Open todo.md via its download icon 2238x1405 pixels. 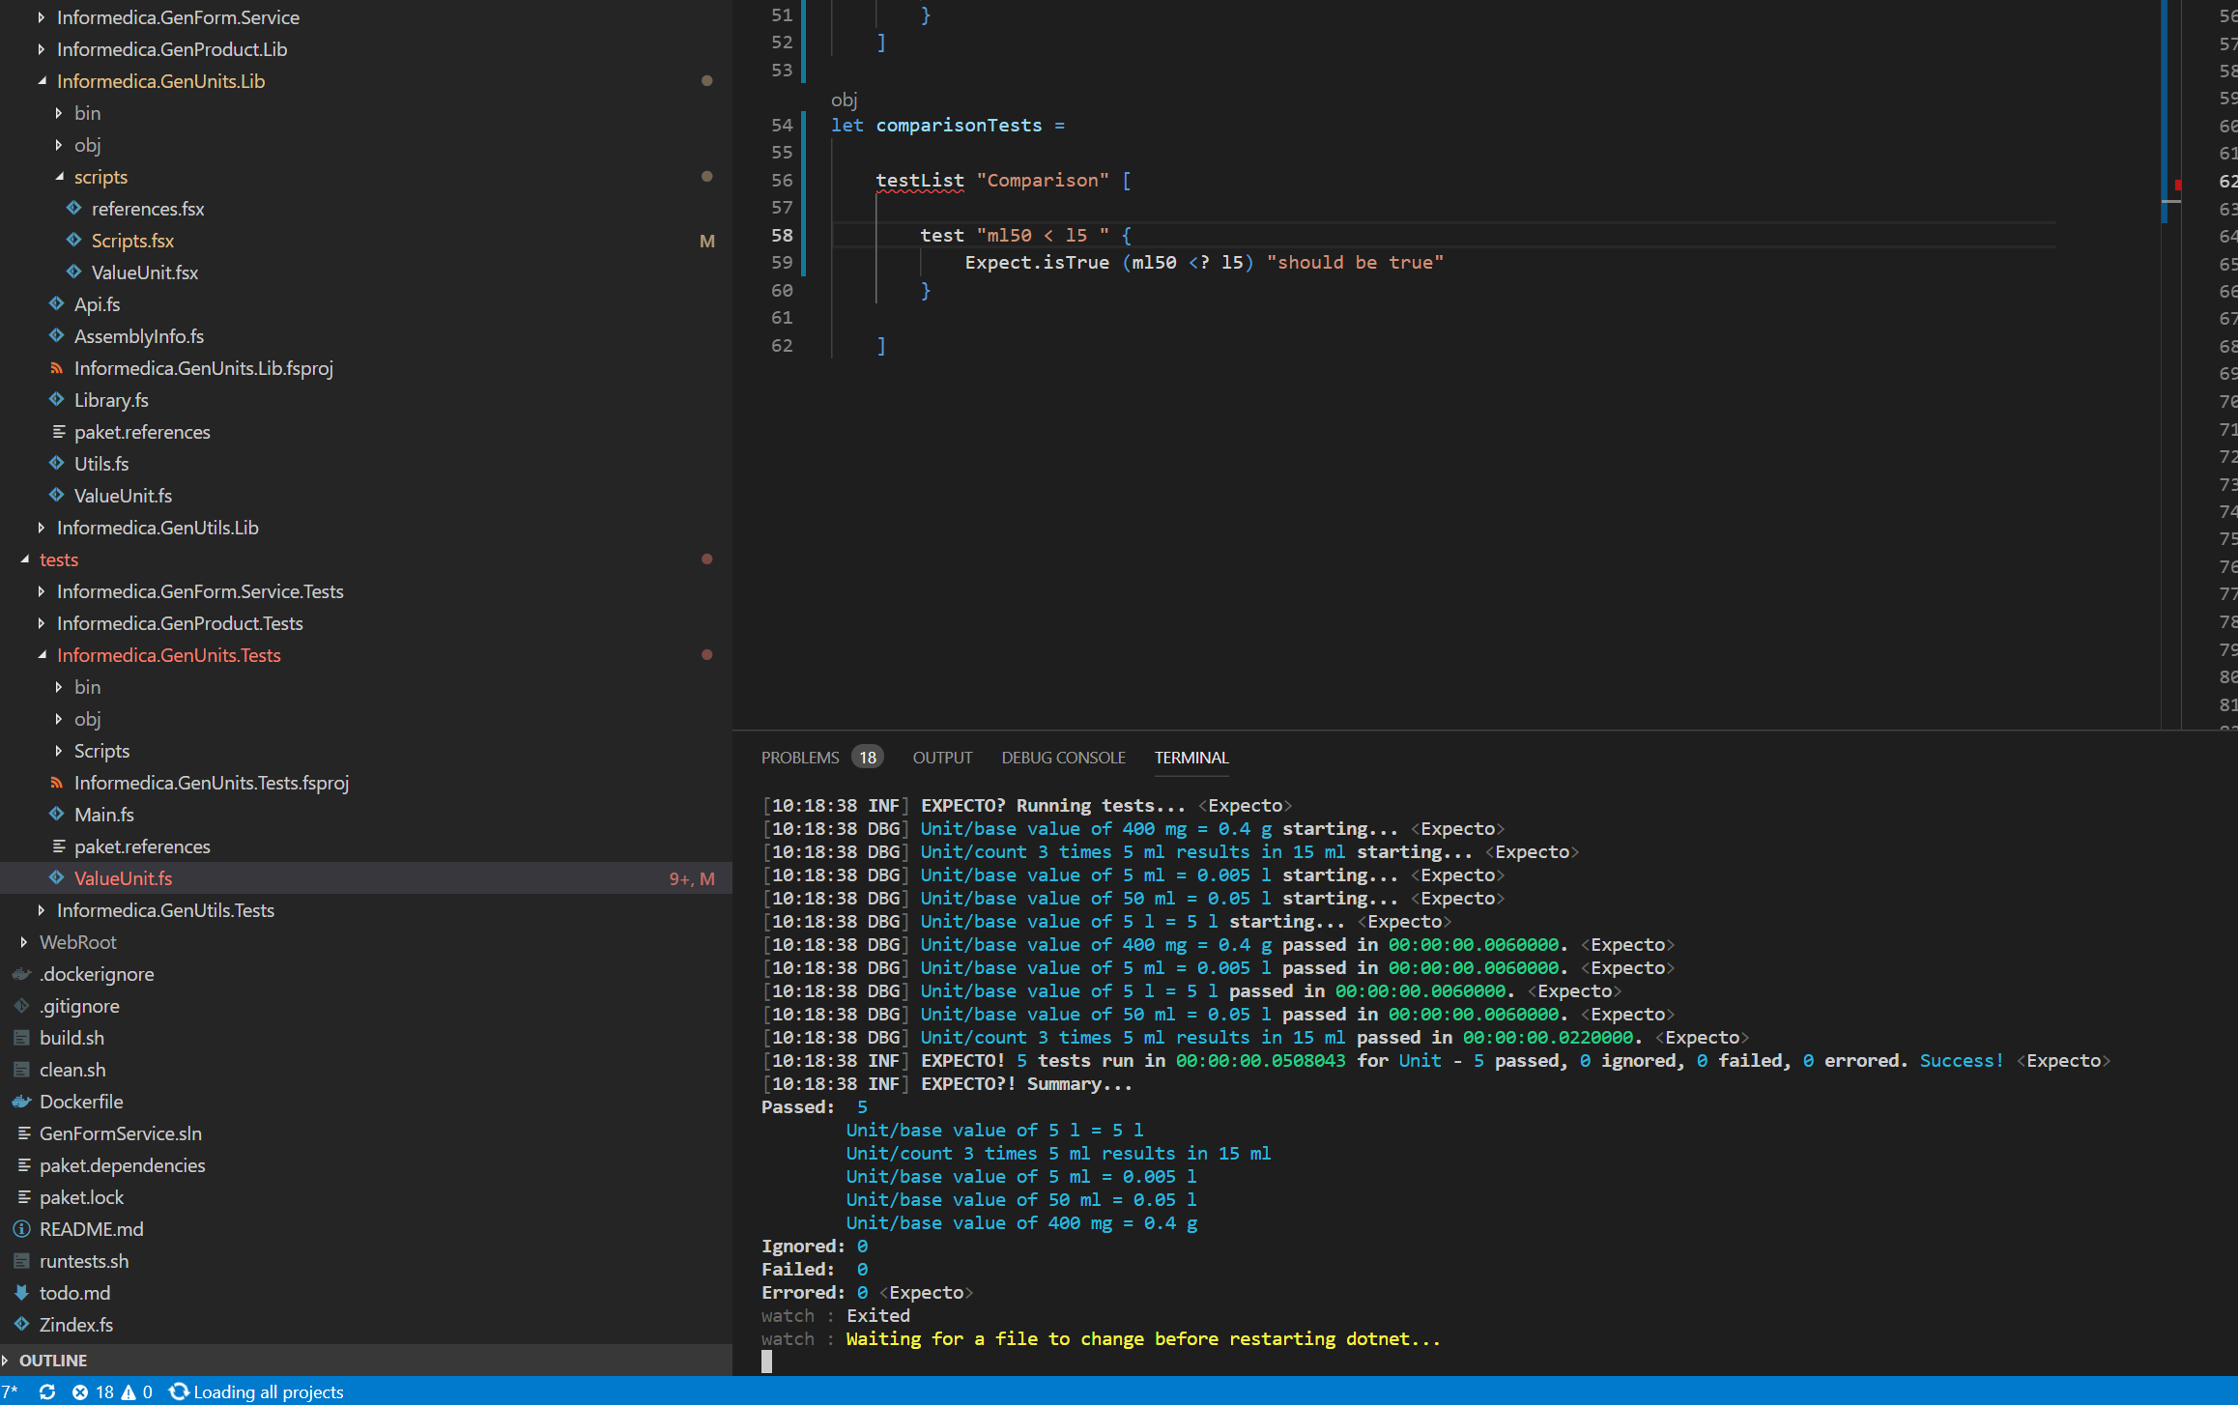pyautogui.click(x=21, y=1293)
